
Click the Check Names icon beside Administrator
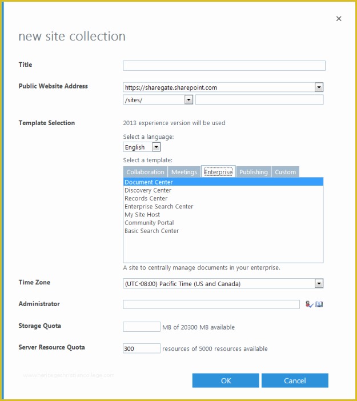pos(309,304)
